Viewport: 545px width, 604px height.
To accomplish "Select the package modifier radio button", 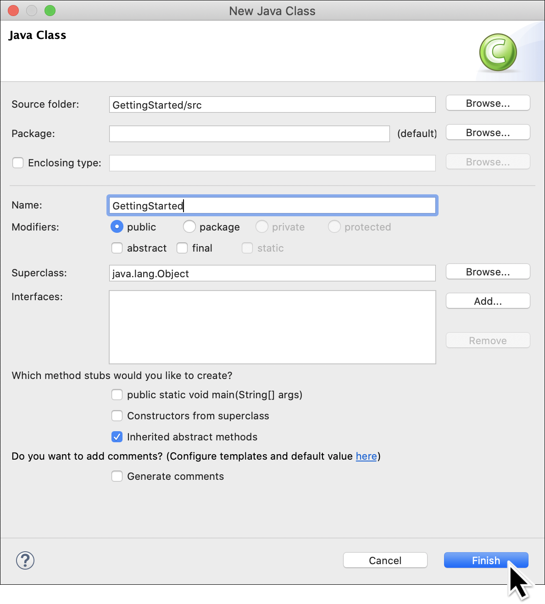I will pos(189,227).
